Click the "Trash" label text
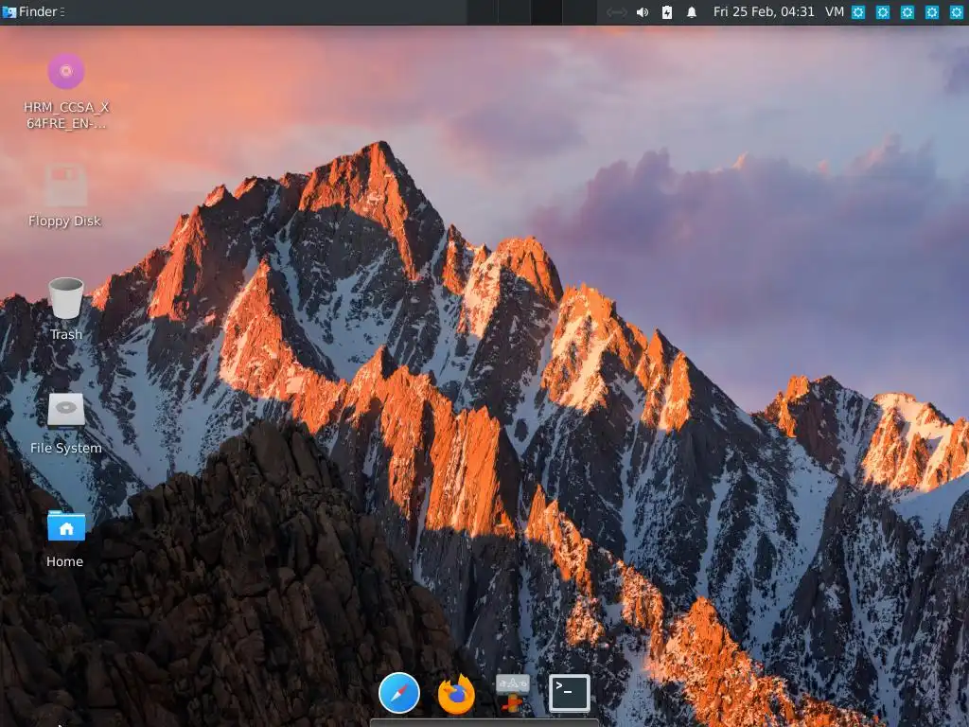Image resolution: width=969 pixels, height=727 pixels. point(66,334)
